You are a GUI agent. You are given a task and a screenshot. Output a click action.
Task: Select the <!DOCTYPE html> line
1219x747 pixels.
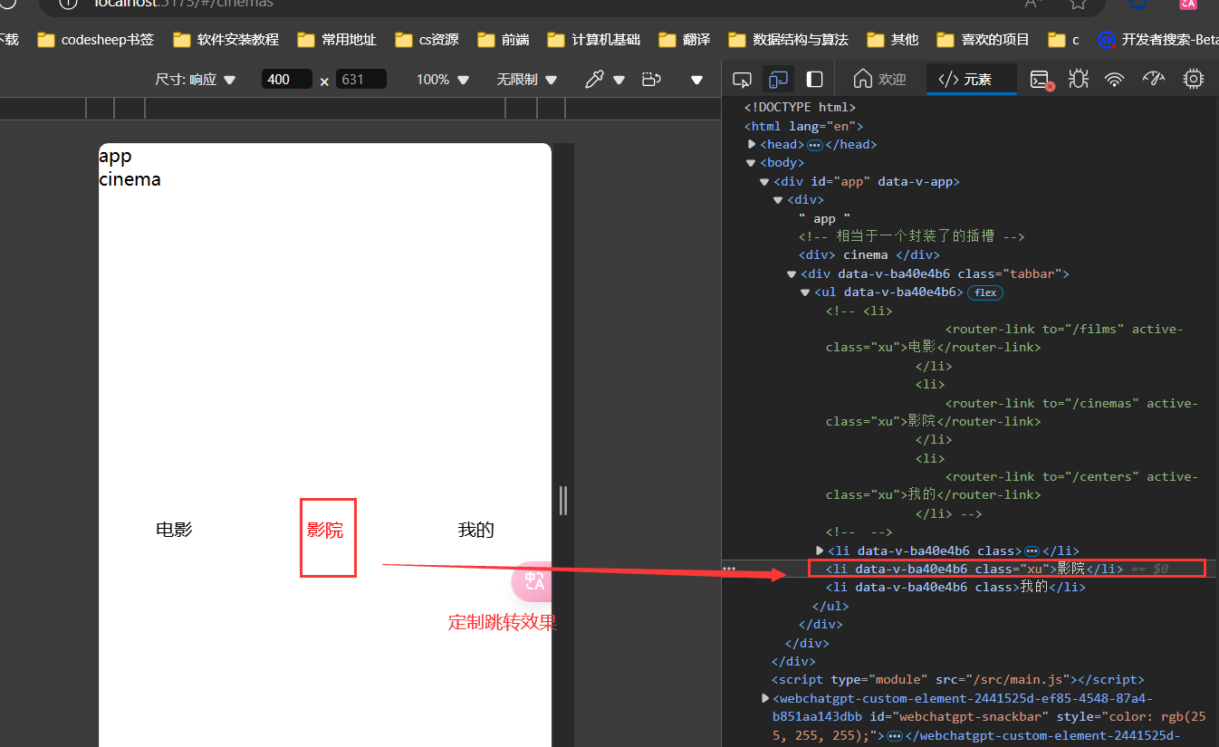[x=800, y=107]
